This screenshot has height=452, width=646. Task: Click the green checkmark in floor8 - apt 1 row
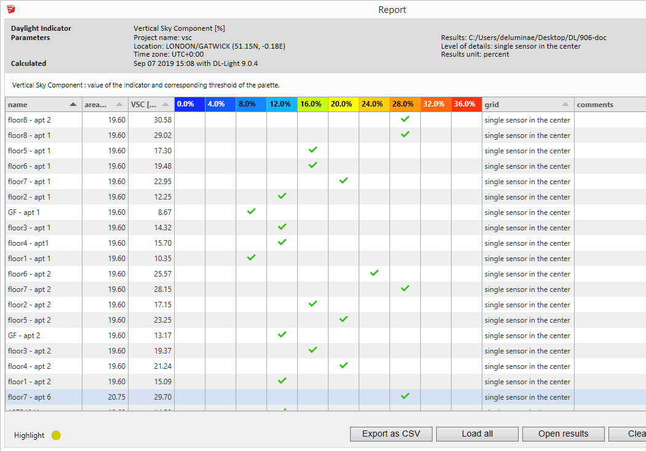(405, 134)
